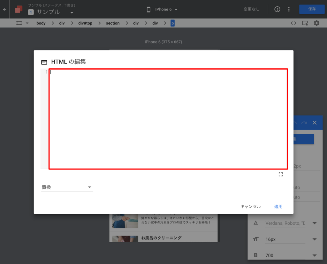Open the editor settings gear icon
327x264 pixels.
(x=316, y=23)
